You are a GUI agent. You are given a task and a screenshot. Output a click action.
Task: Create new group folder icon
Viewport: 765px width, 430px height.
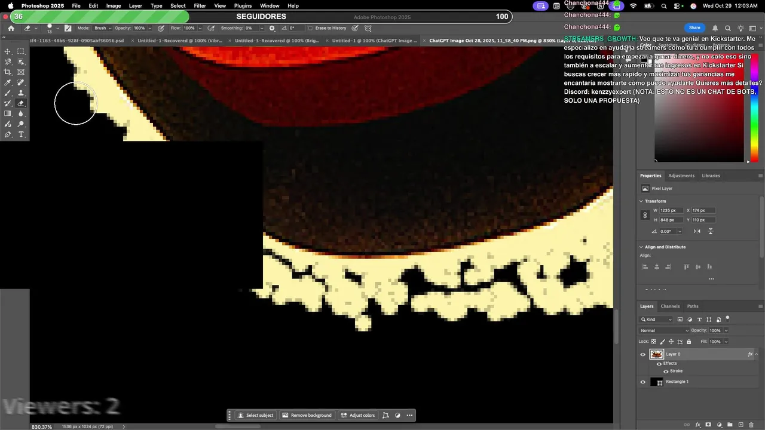[x=730, y=425]
